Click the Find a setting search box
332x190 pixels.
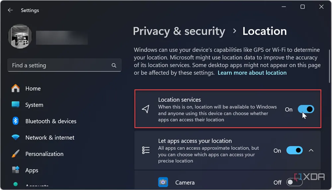tap(60, 65)
